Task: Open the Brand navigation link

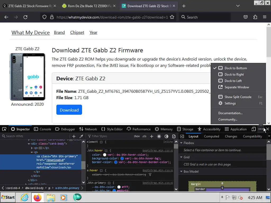Action: point(59,33)
